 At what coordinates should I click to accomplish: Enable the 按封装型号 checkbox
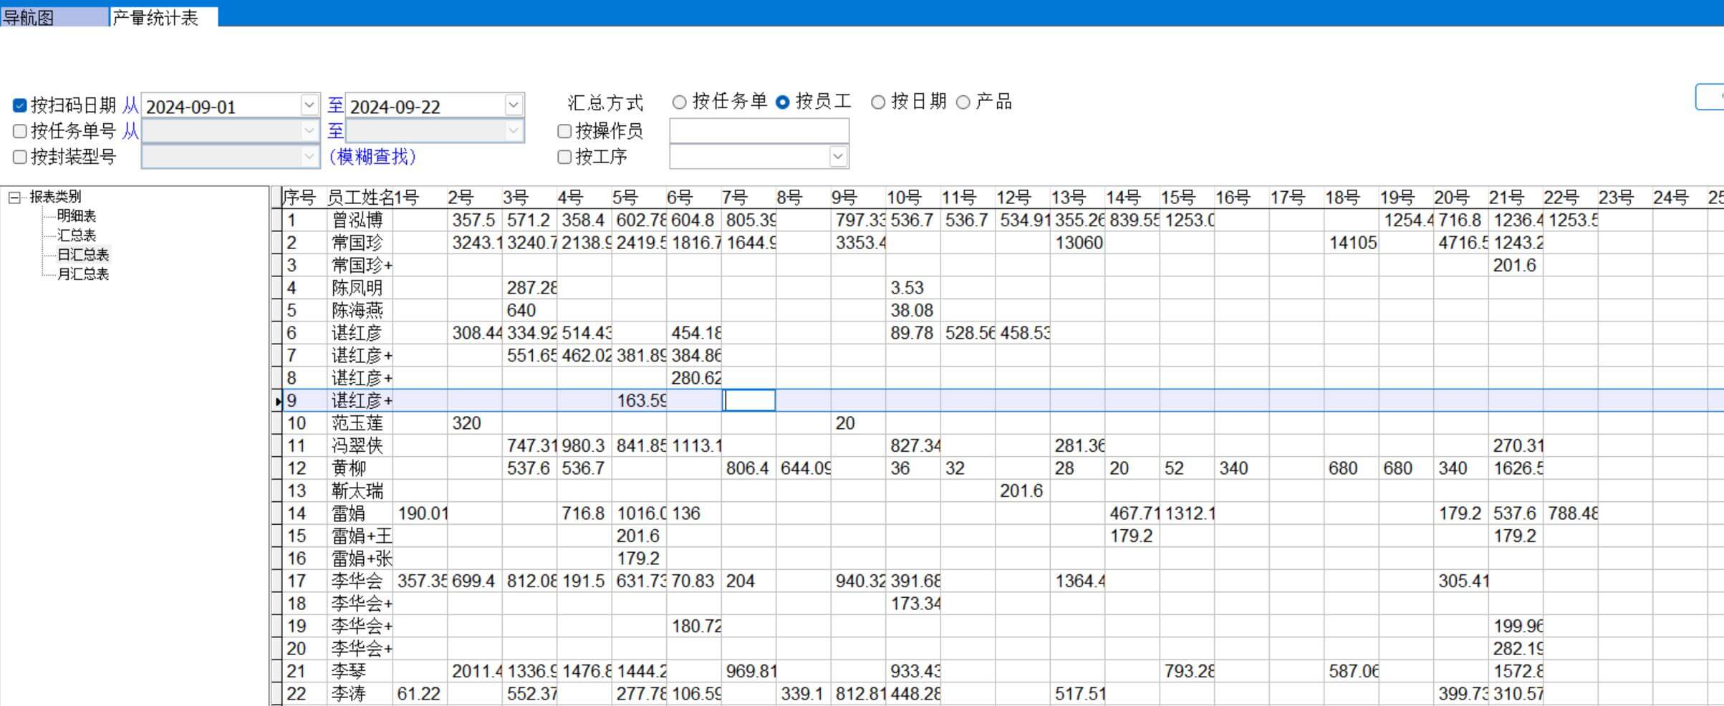pos(20,157)
